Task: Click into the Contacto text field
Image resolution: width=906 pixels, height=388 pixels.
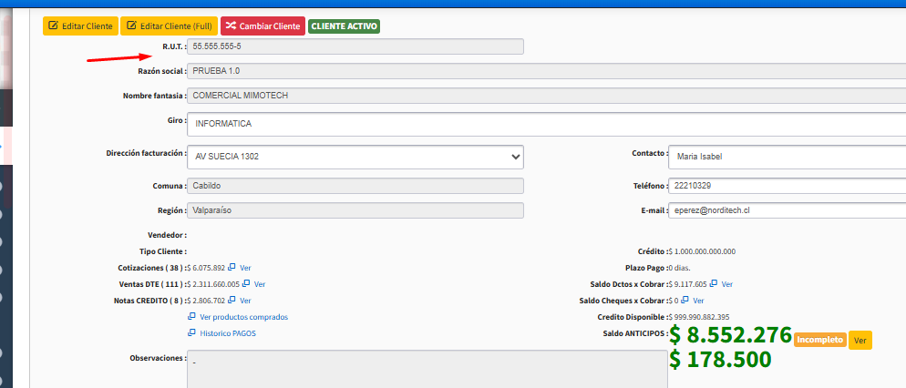Action: (786, 156)
